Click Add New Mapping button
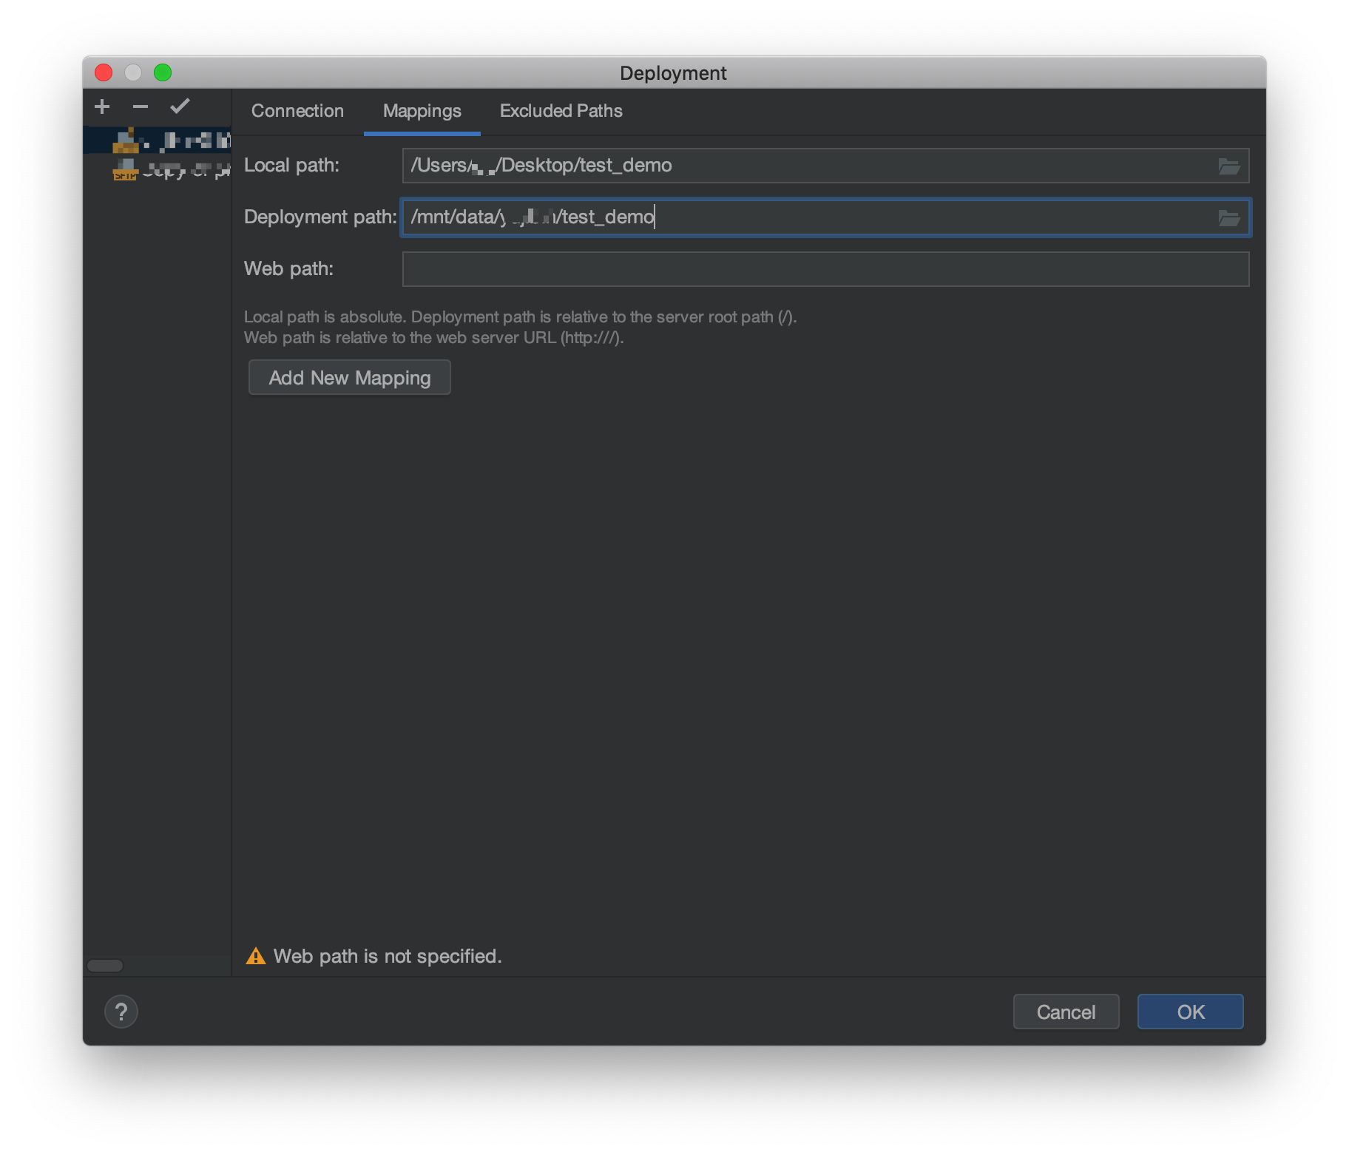The height and width of the screenshot is (1155, 1349). [350, 378]
